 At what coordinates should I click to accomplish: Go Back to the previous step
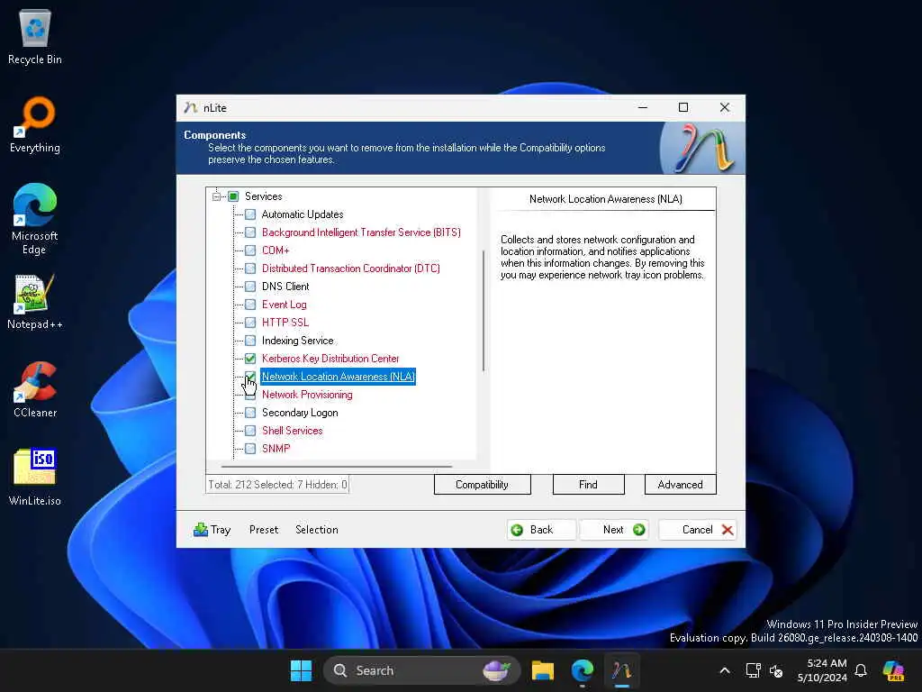pyautogui.click(x=541, y=530)
